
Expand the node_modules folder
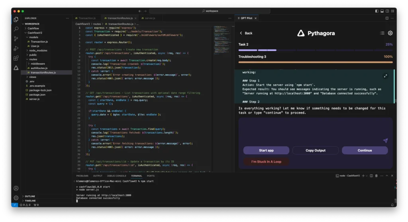click(38, 51)
